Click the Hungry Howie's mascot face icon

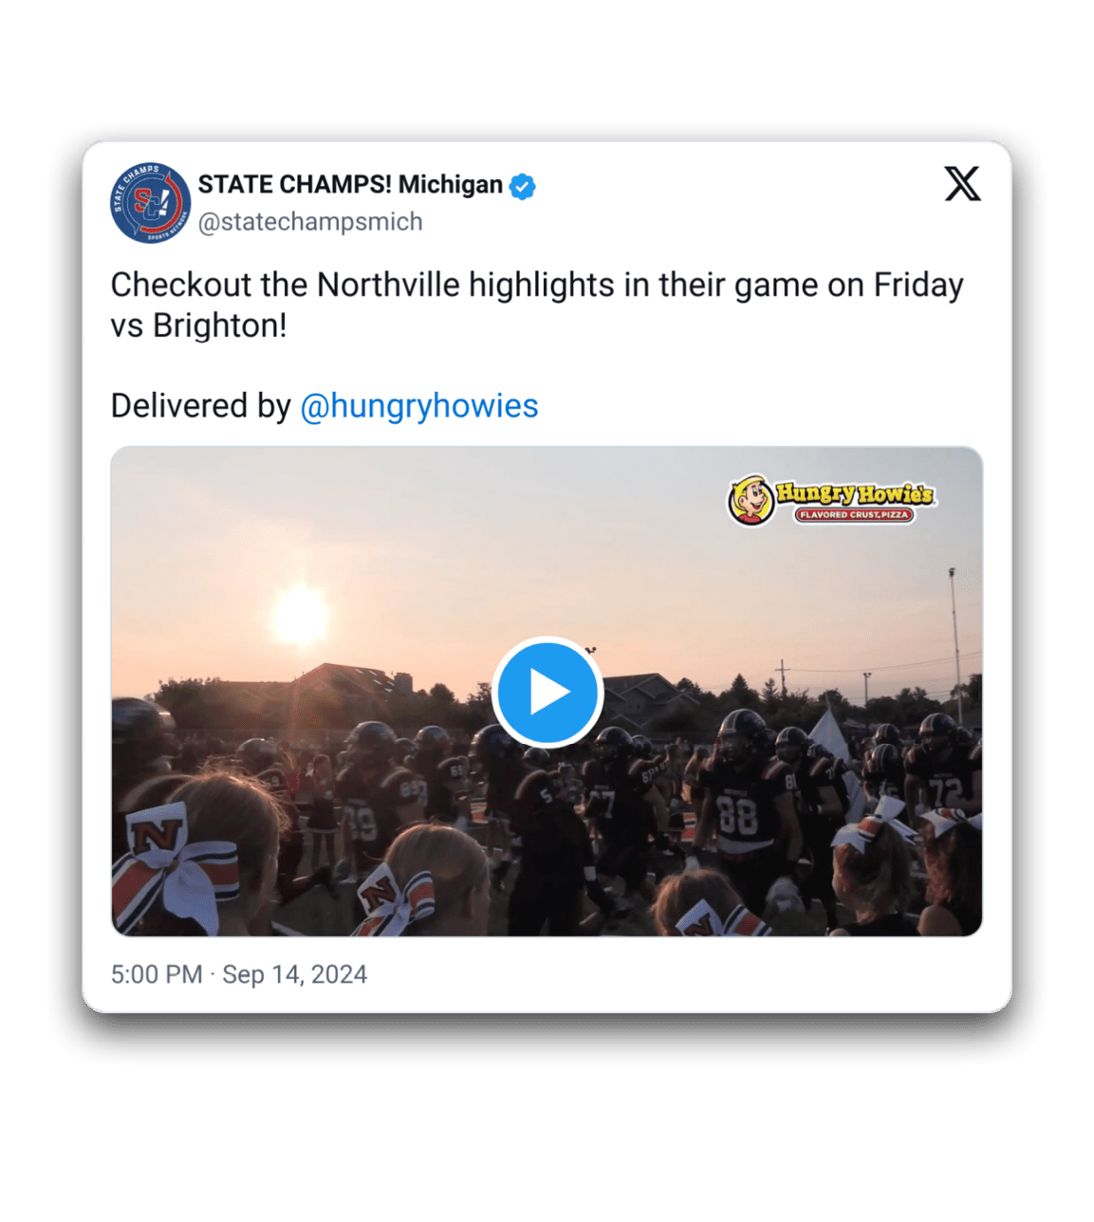pyautogui.click(x=751, y=499)
